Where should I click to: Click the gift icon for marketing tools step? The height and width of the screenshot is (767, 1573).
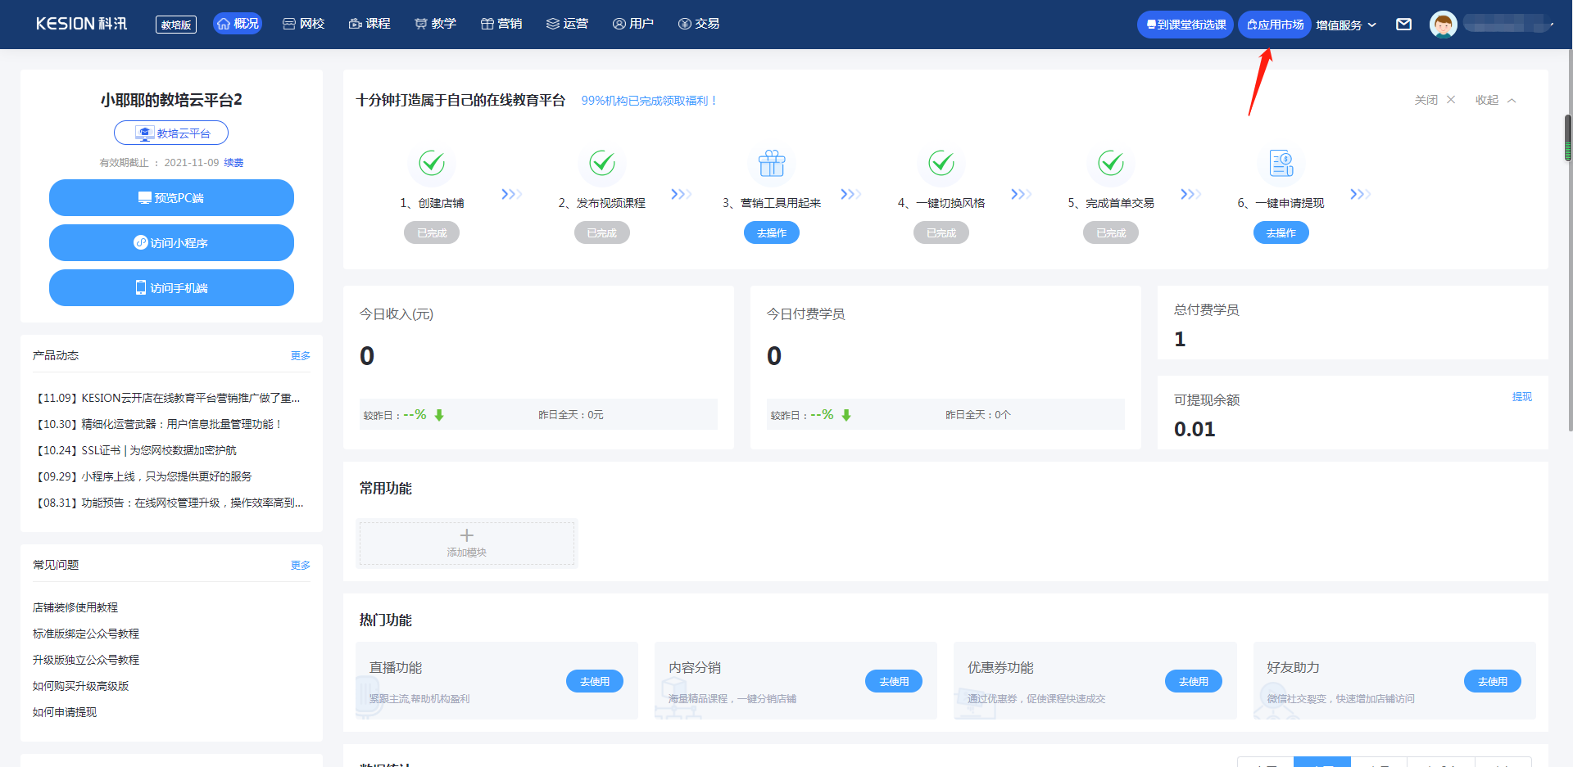pos(771,164)
